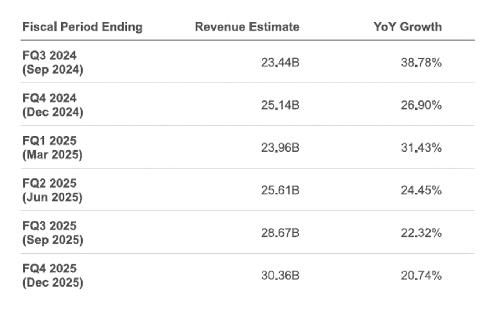Click the 28.67B revenue estimate value
The image size is (495, 310).
coord(280,233)
